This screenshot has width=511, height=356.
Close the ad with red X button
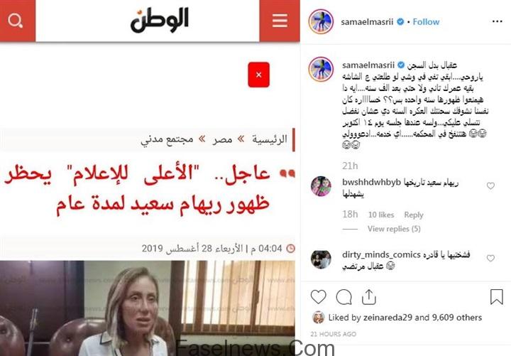point(259,75)
